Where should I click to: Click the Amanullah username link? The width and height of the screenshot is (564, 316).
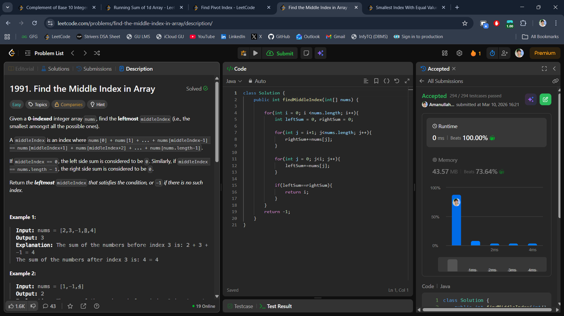click(x=442, y=105)
